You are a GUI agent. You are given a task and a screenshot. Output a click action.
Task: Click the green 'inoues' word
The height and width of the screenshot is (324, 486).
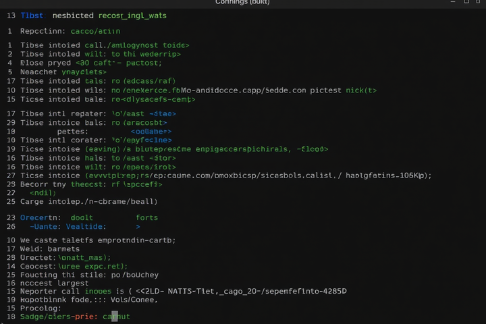click(98, 291)
